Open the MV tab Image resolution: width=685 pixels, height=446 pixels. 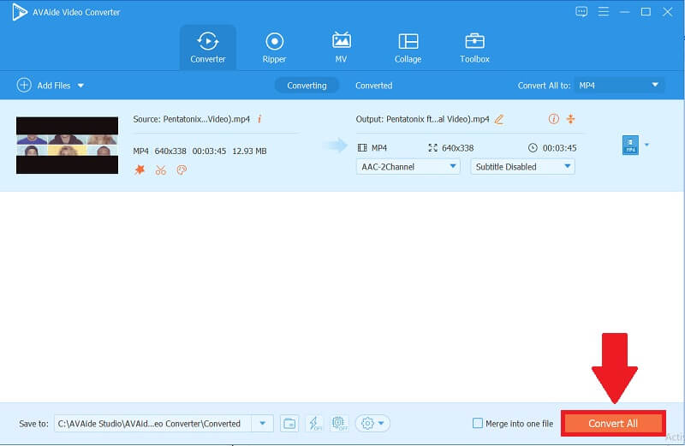[341, 48]
